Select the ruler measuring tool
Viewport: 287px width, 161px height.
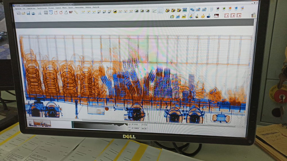(76, 12)
